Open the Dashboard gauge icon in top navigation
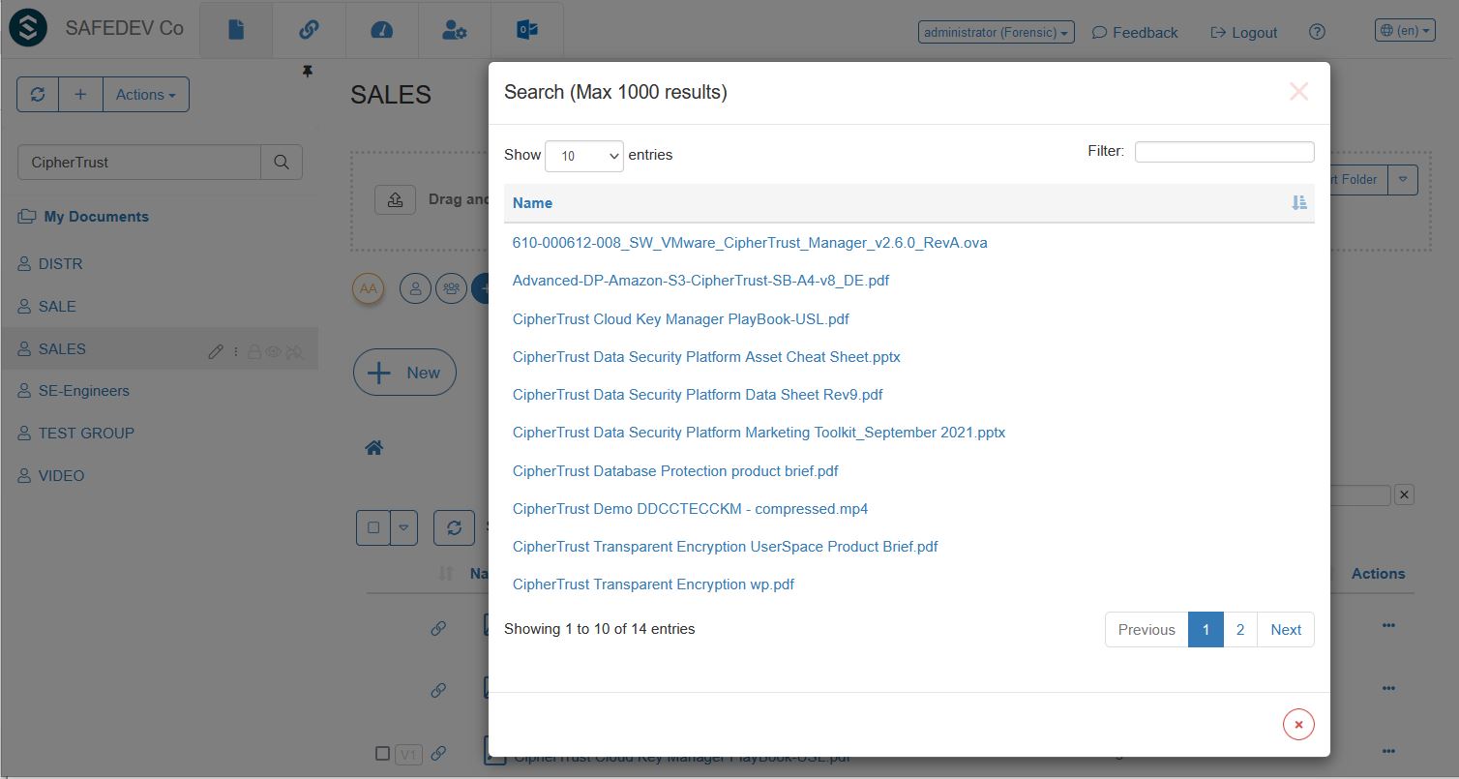 pos(381,31)
